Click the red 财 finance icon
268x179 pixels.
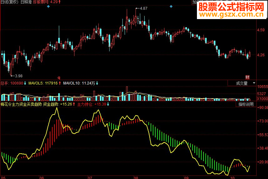(x=247, y=77)
